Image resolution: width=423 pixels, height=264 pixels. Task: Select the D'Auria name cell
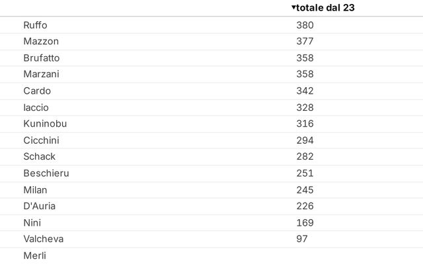(40, 206)
